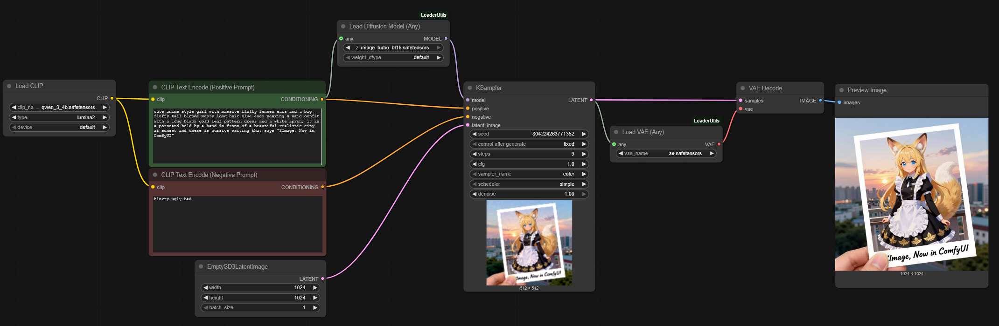The height and width of the screenshot is (326, 999).
Task: Decrease batch_size using its left arrow
Action: click(205, 308)
